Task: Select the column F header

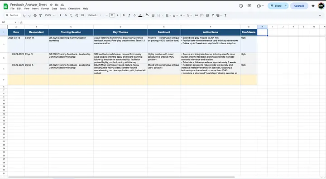Action: (x=211, y=27)
